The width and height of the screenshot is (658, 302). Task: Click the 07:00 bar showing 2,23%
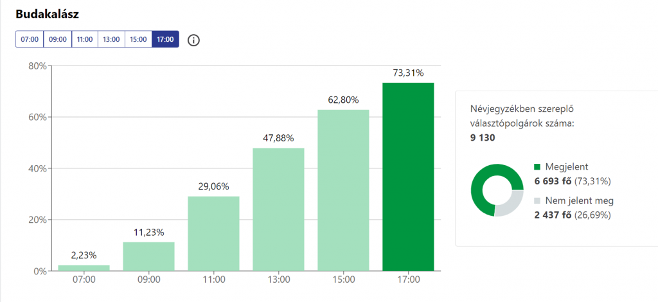[x=84, y=268]
